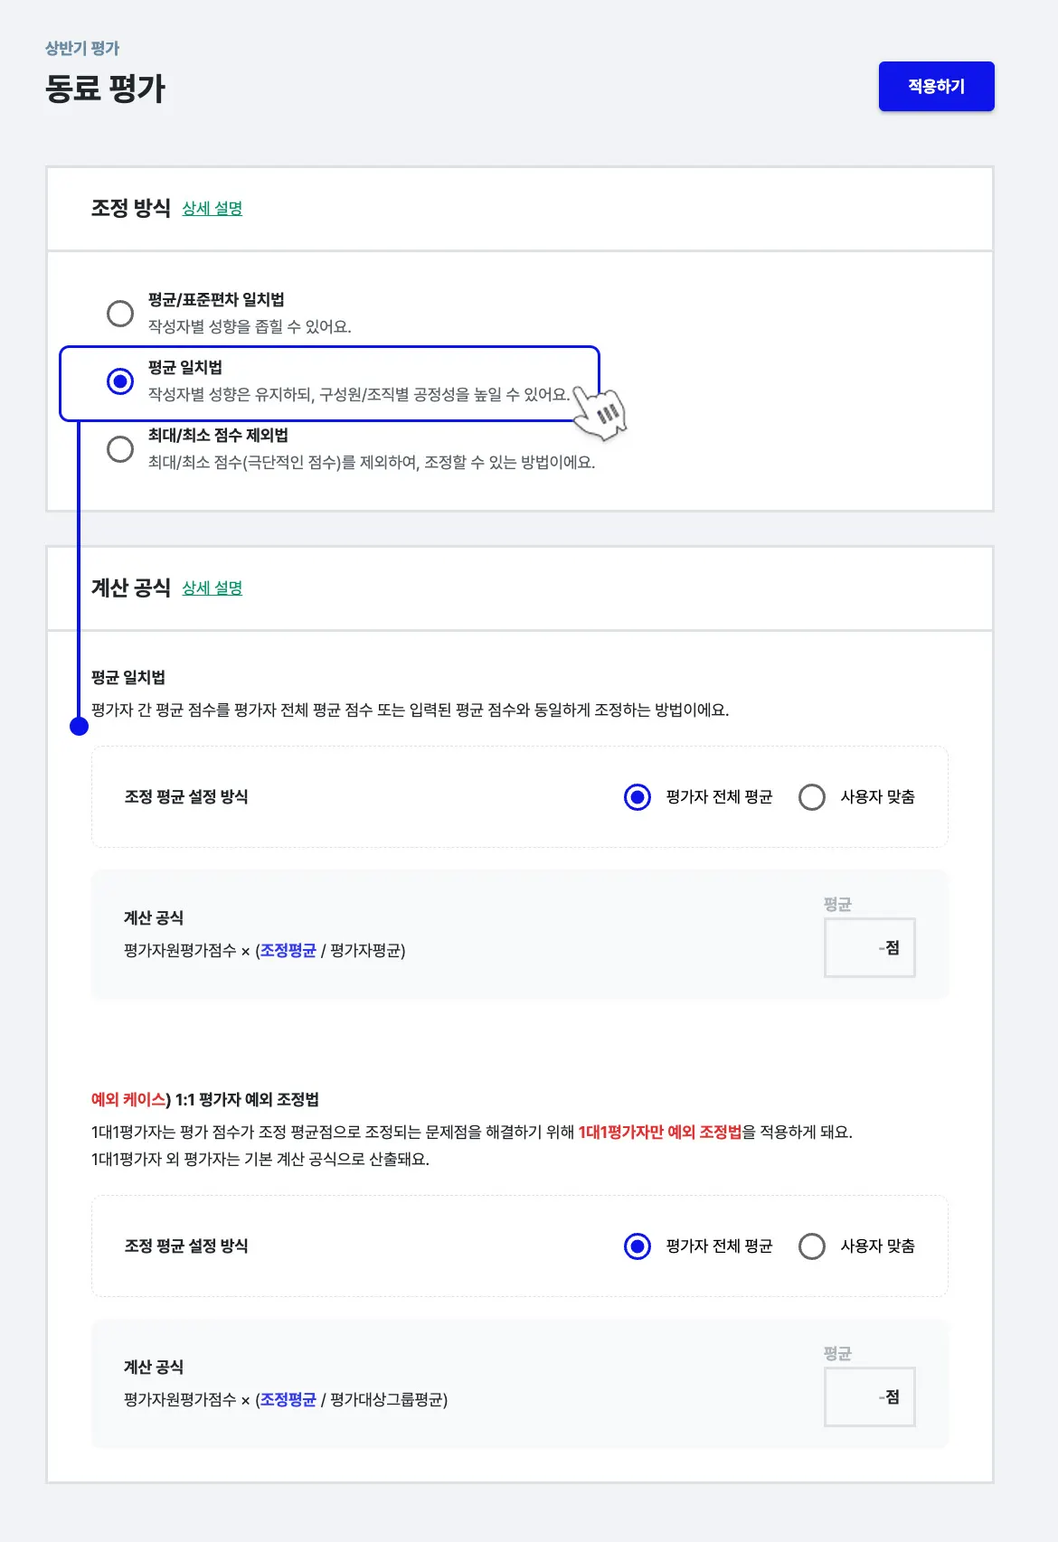The height and width of the screenshot is (1542, 1058).
Task: Click the blue 조정평균 text in second formula
Action: [x=288, y=1400]
